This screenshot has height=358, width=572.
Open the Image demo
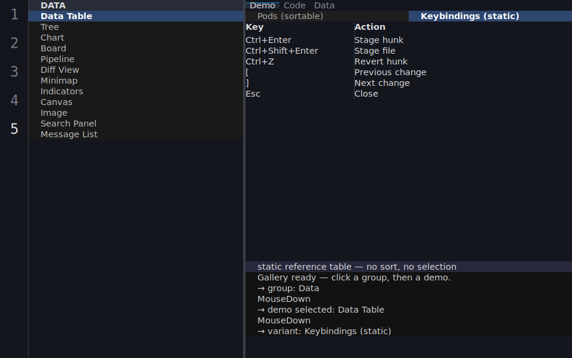tap(136, 113)
